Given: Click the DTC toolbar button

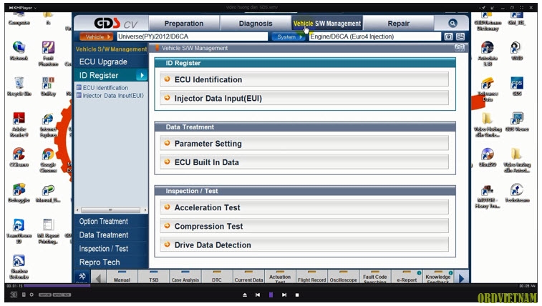Looking at the screenshot, I should tap(216, 279).
